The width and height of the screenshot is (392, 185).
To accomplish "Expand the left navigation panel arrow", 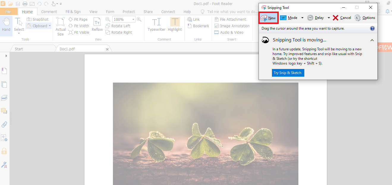I will tap(6, 56).
